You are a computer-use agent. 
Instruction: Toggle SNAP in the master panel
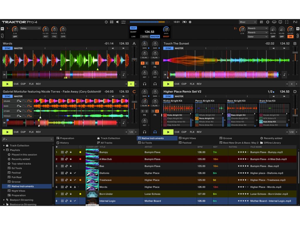click(x=133, y=28)
